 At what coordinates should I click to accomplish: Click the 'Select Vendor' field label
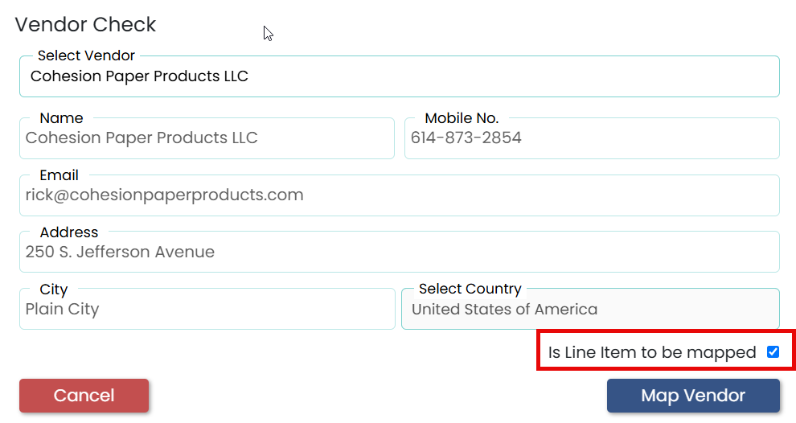click(87, 56)
